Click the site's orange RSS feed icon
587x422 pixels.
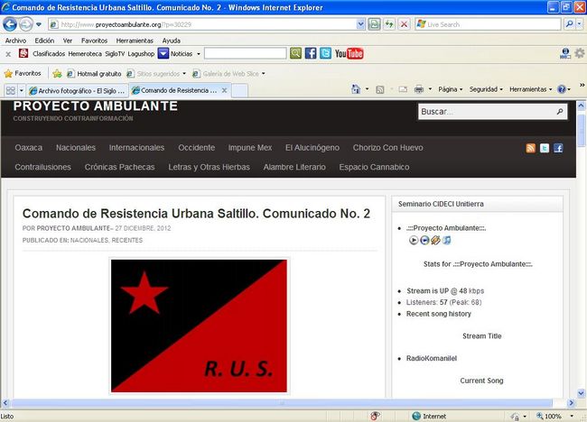click(531, 148)
